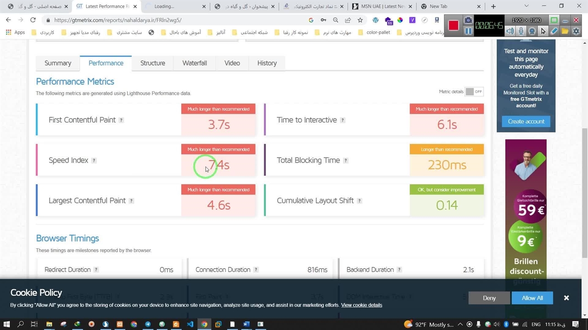
Task: Toggle recorder speaker audio capture
Action: pyautogui.click(x=510, y=31)
